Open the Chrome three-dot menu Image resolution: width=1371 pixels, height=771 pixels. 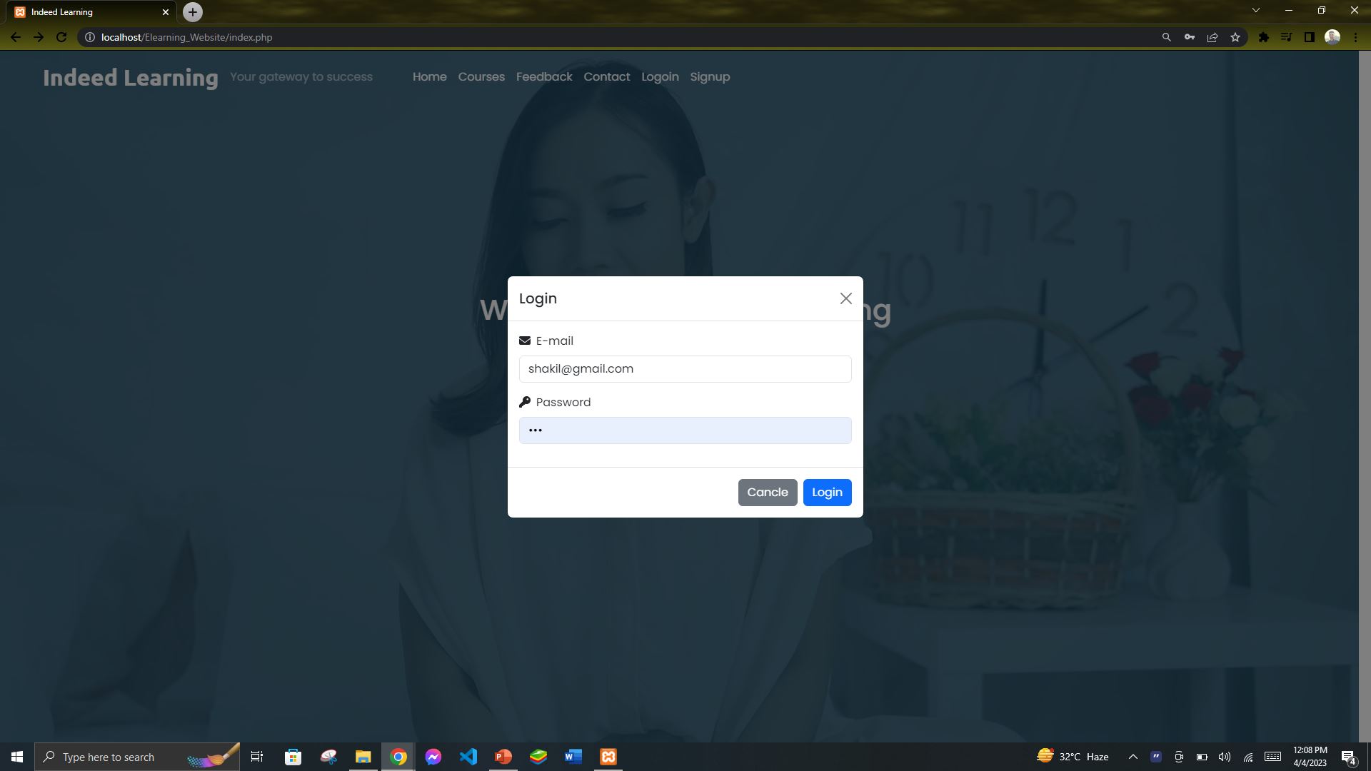click(x=1355, y=36)
